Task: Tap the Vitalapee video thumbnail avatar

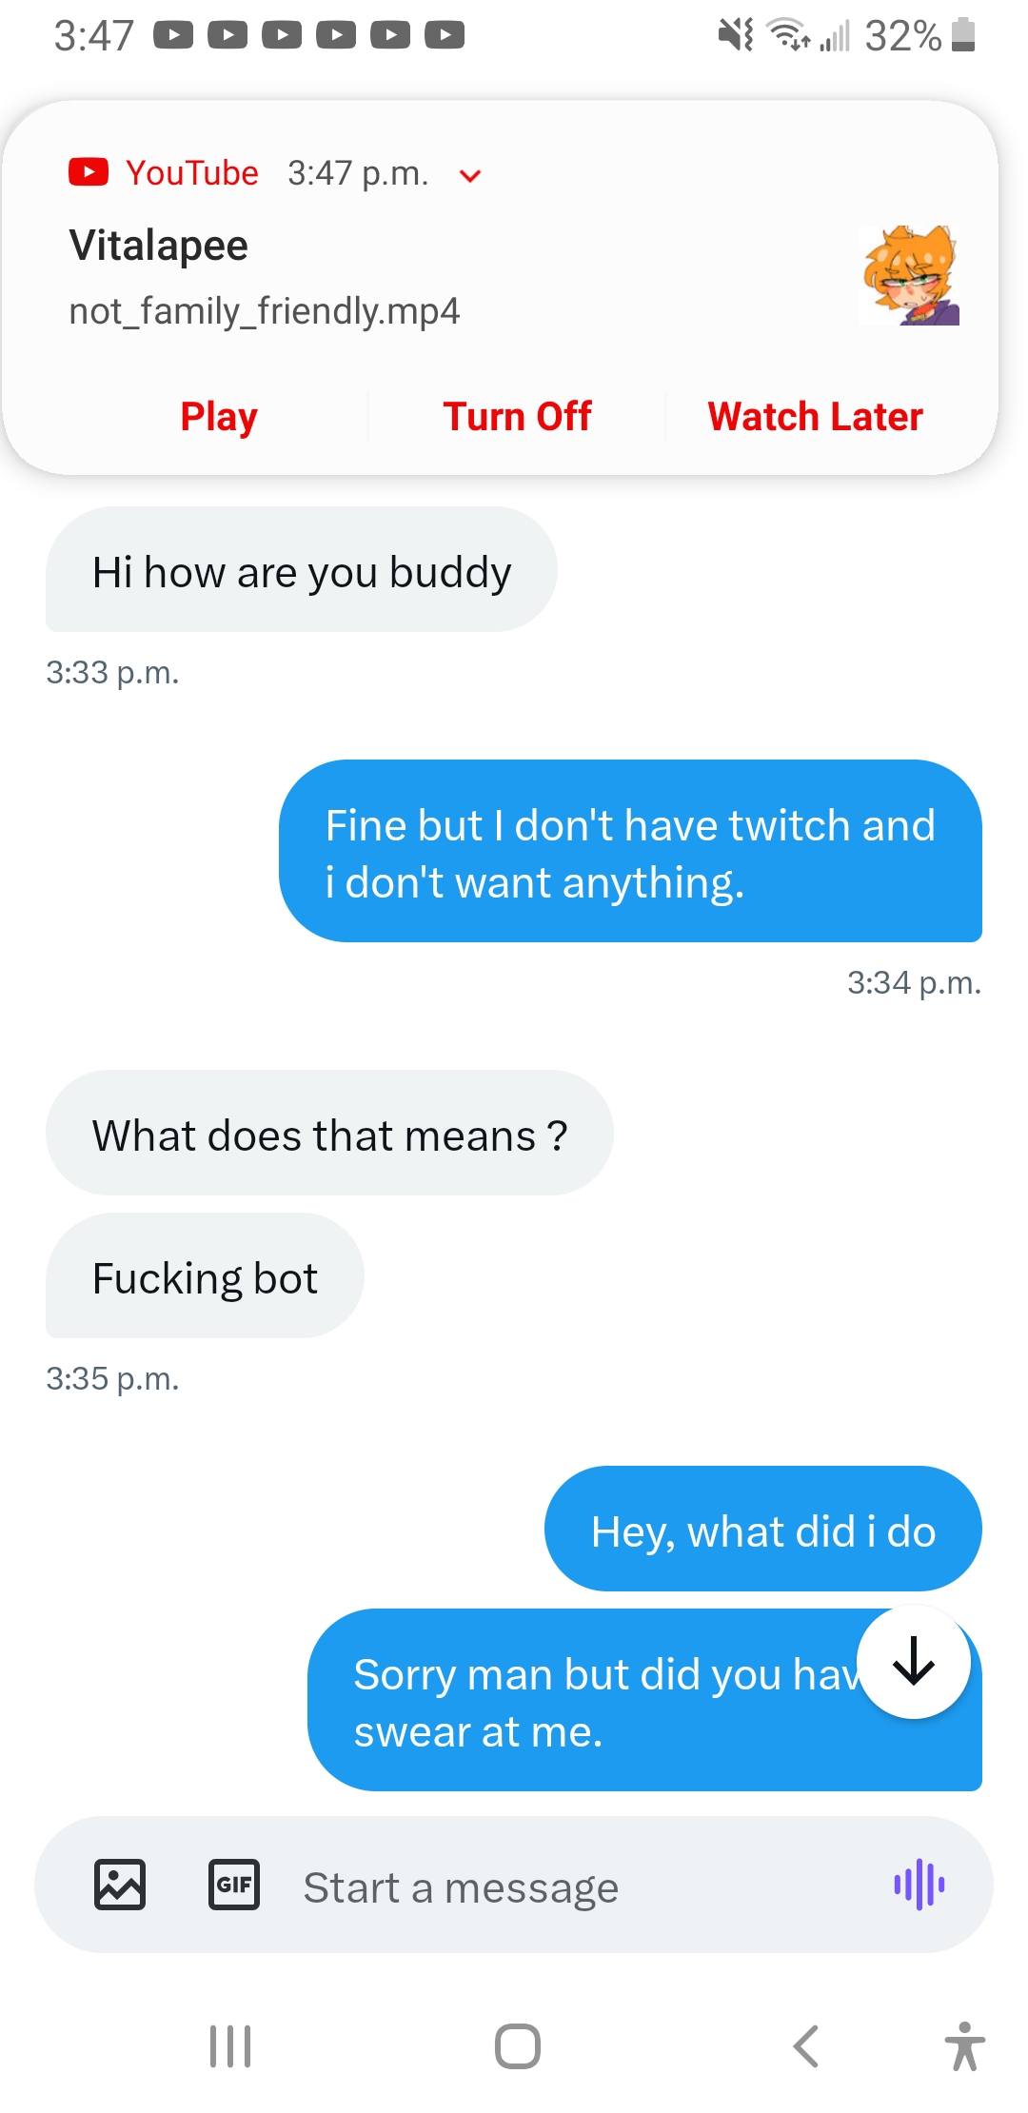Action: [x=909, y=275]
